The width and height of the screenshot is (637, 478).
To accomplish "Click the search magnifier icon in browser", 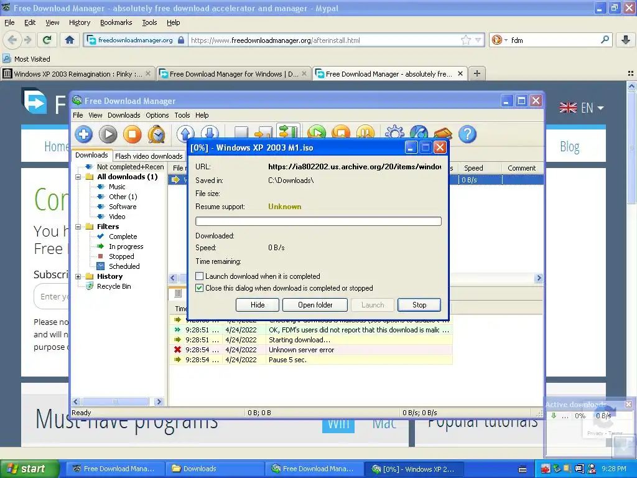I will coord(605,40).
